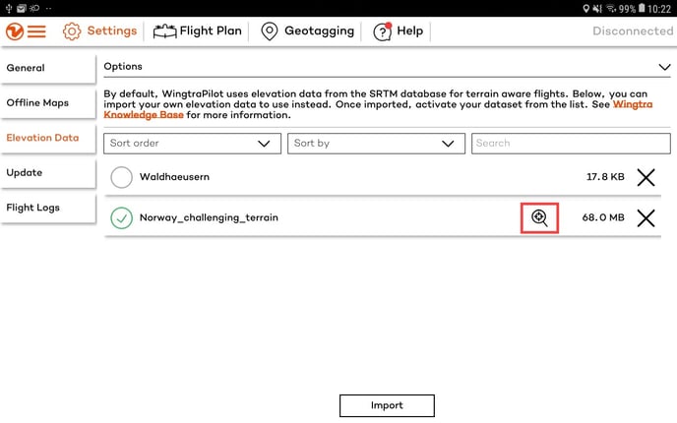Switch to the General settings tab
The width and height of the screenshot is (677, 423).
[47, 68]
